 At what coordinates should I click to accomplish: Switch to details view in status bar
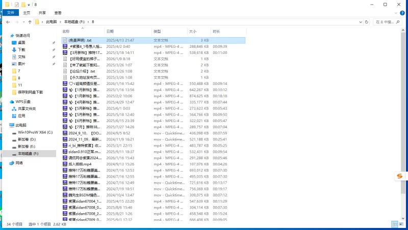coord(394,224)
